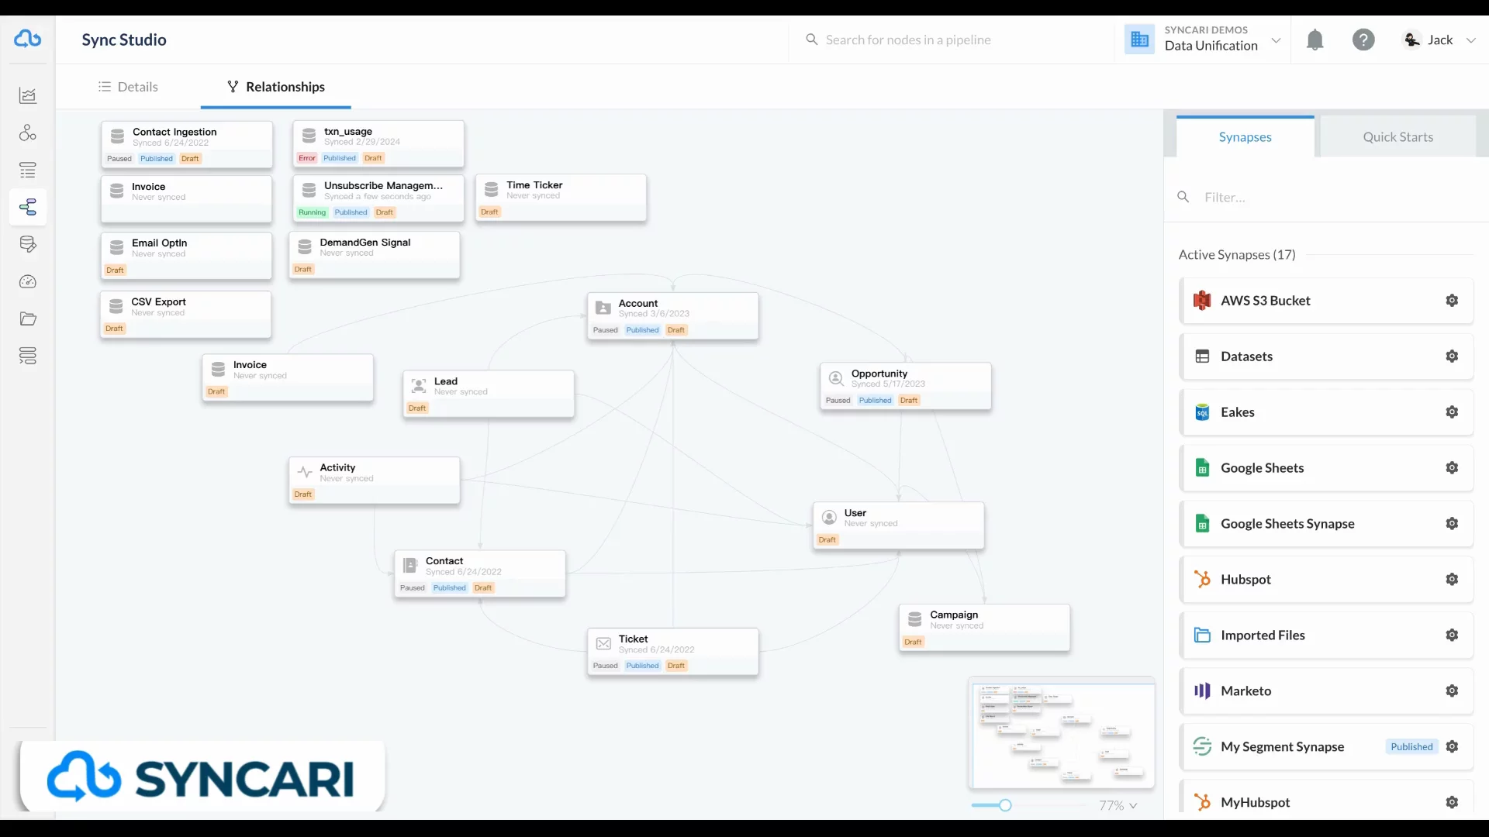Open the help question mark icon
This screenshot has width=1489, height=837.
tap(1363, 40)
